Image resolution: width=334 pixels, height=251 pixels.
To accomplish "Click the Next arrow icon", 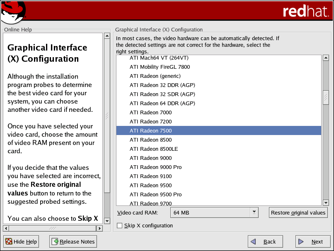I will point(301,241).
